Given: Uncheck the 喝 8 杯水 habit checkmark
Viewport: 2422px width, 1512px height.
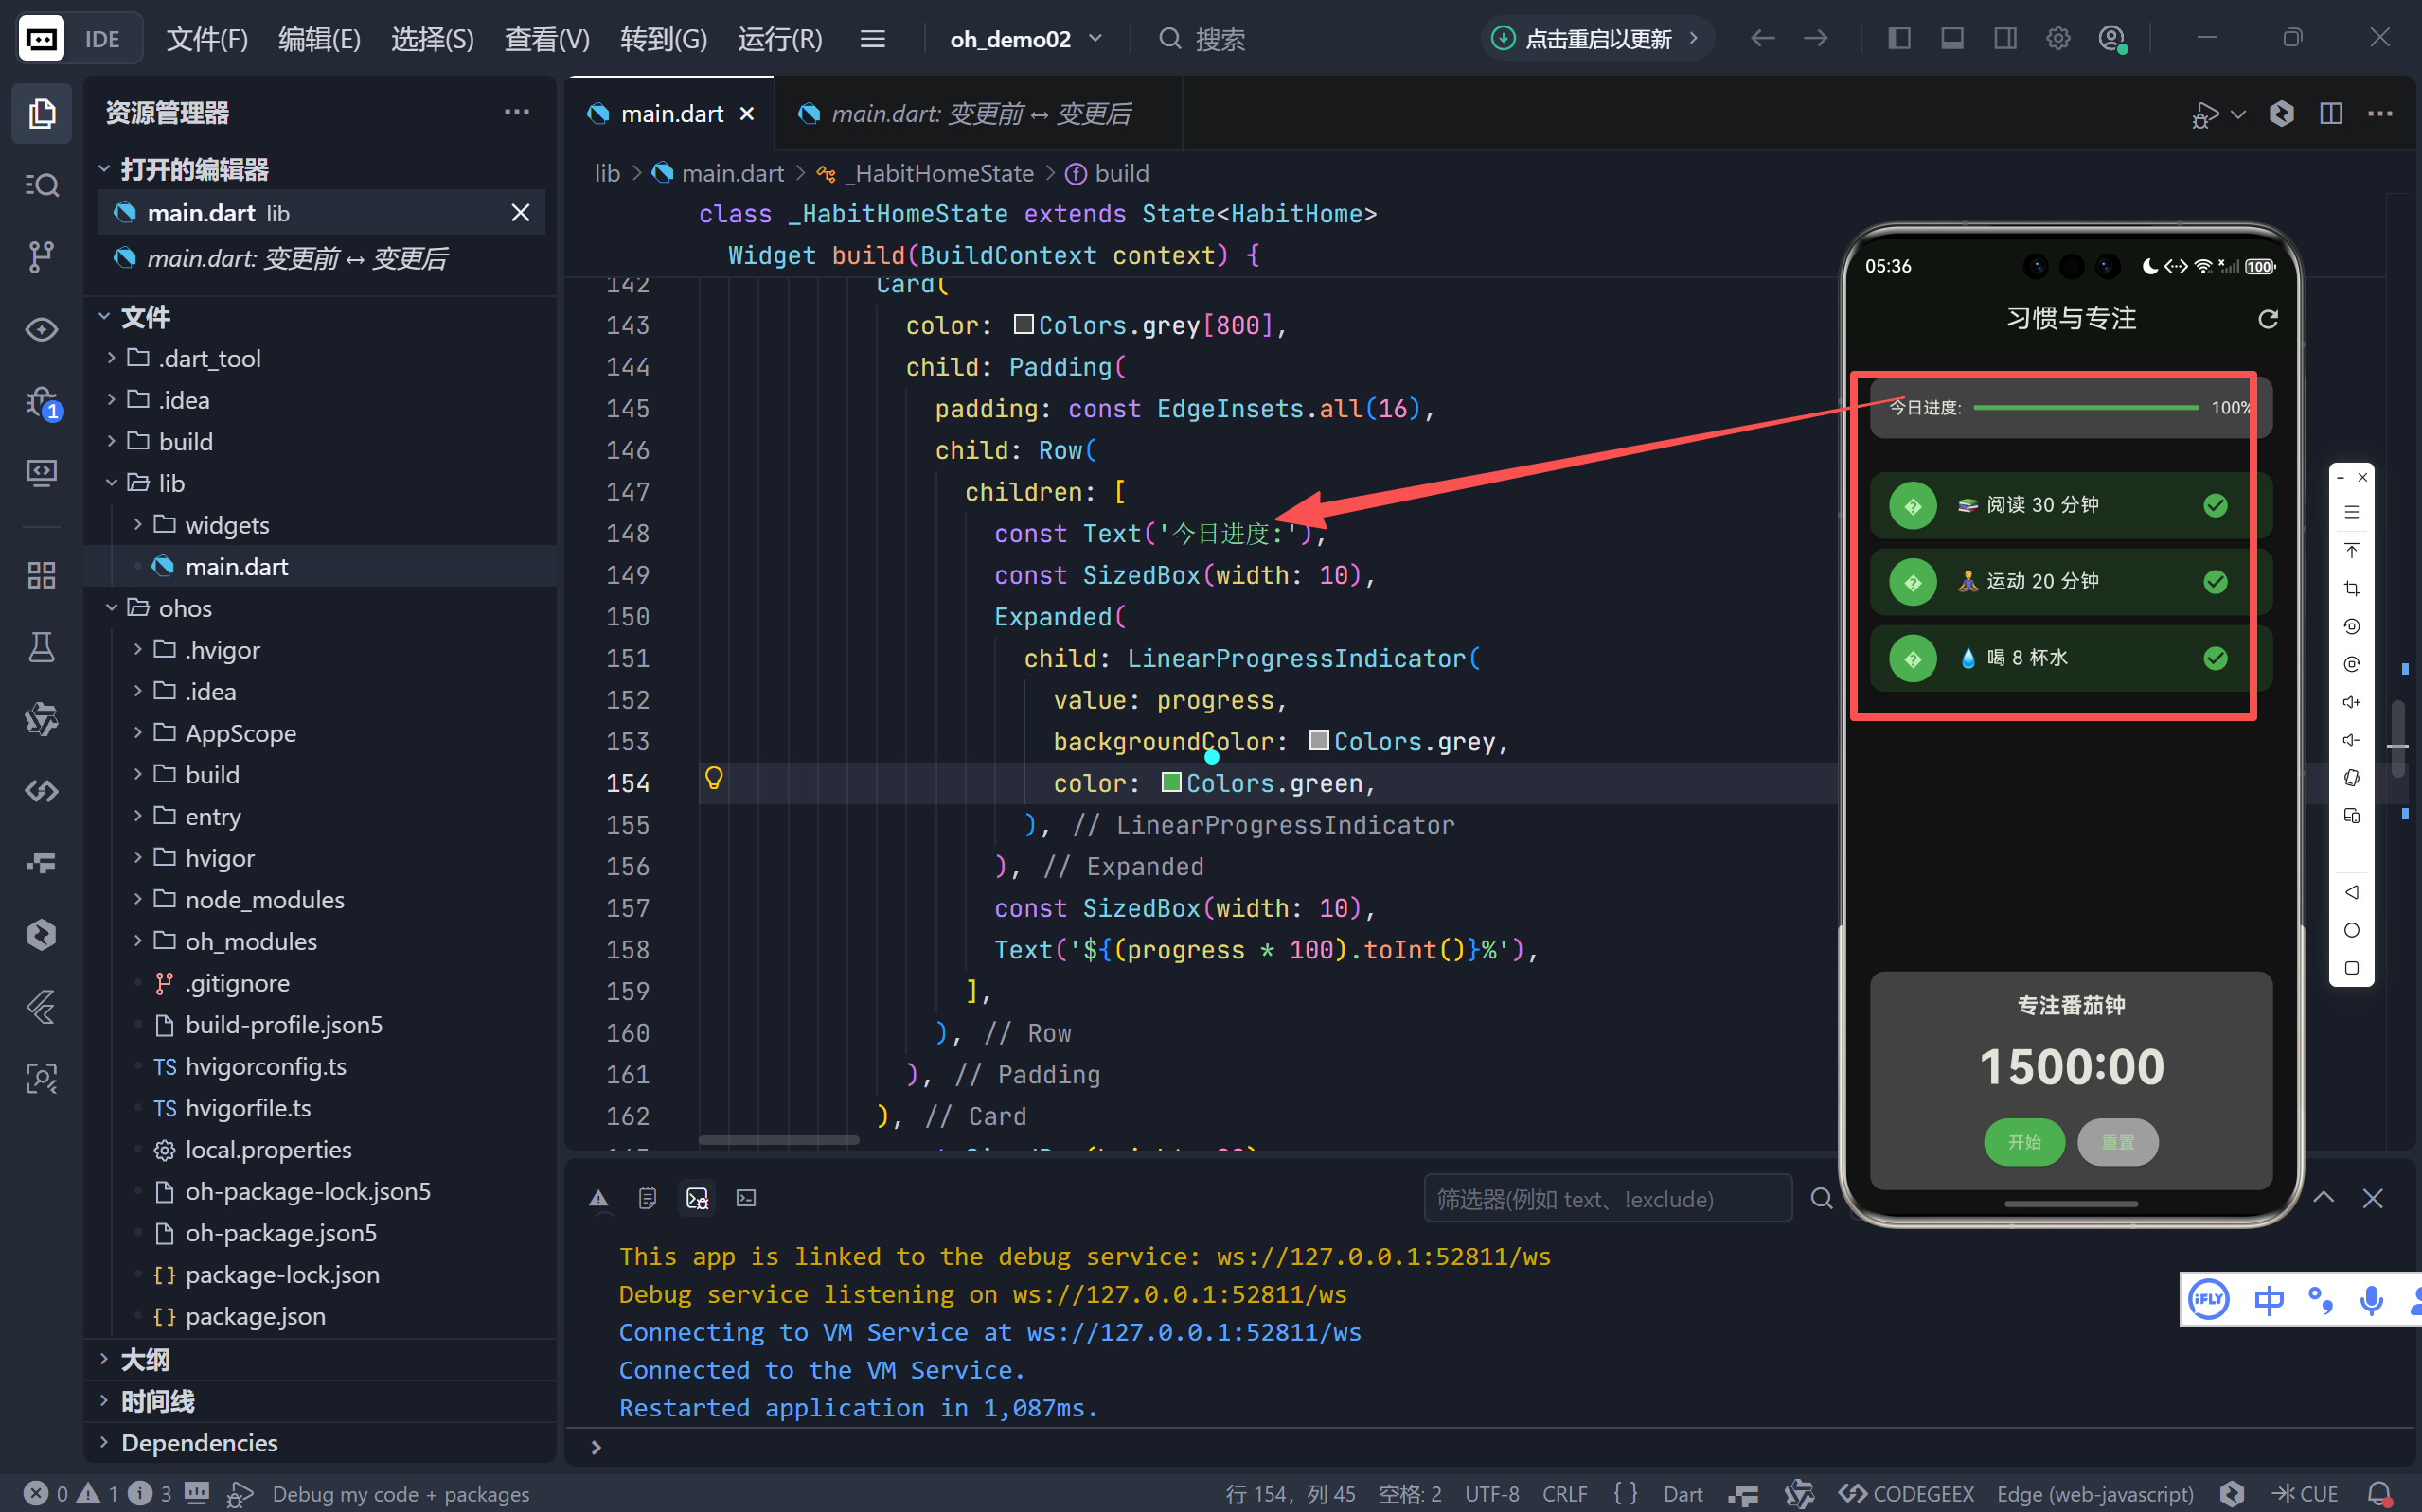Looking at the screenshot, I should pos(2215,658).
